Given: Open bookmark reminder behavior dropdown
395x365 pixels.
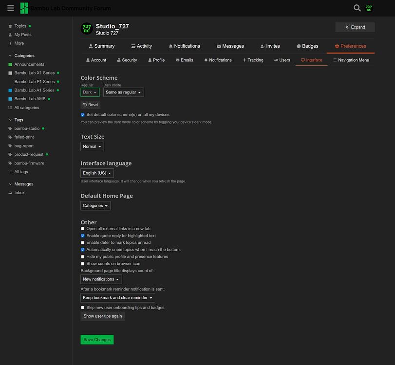Looking at the screenshot, I should pyautogui.click(x=118, y=298).
